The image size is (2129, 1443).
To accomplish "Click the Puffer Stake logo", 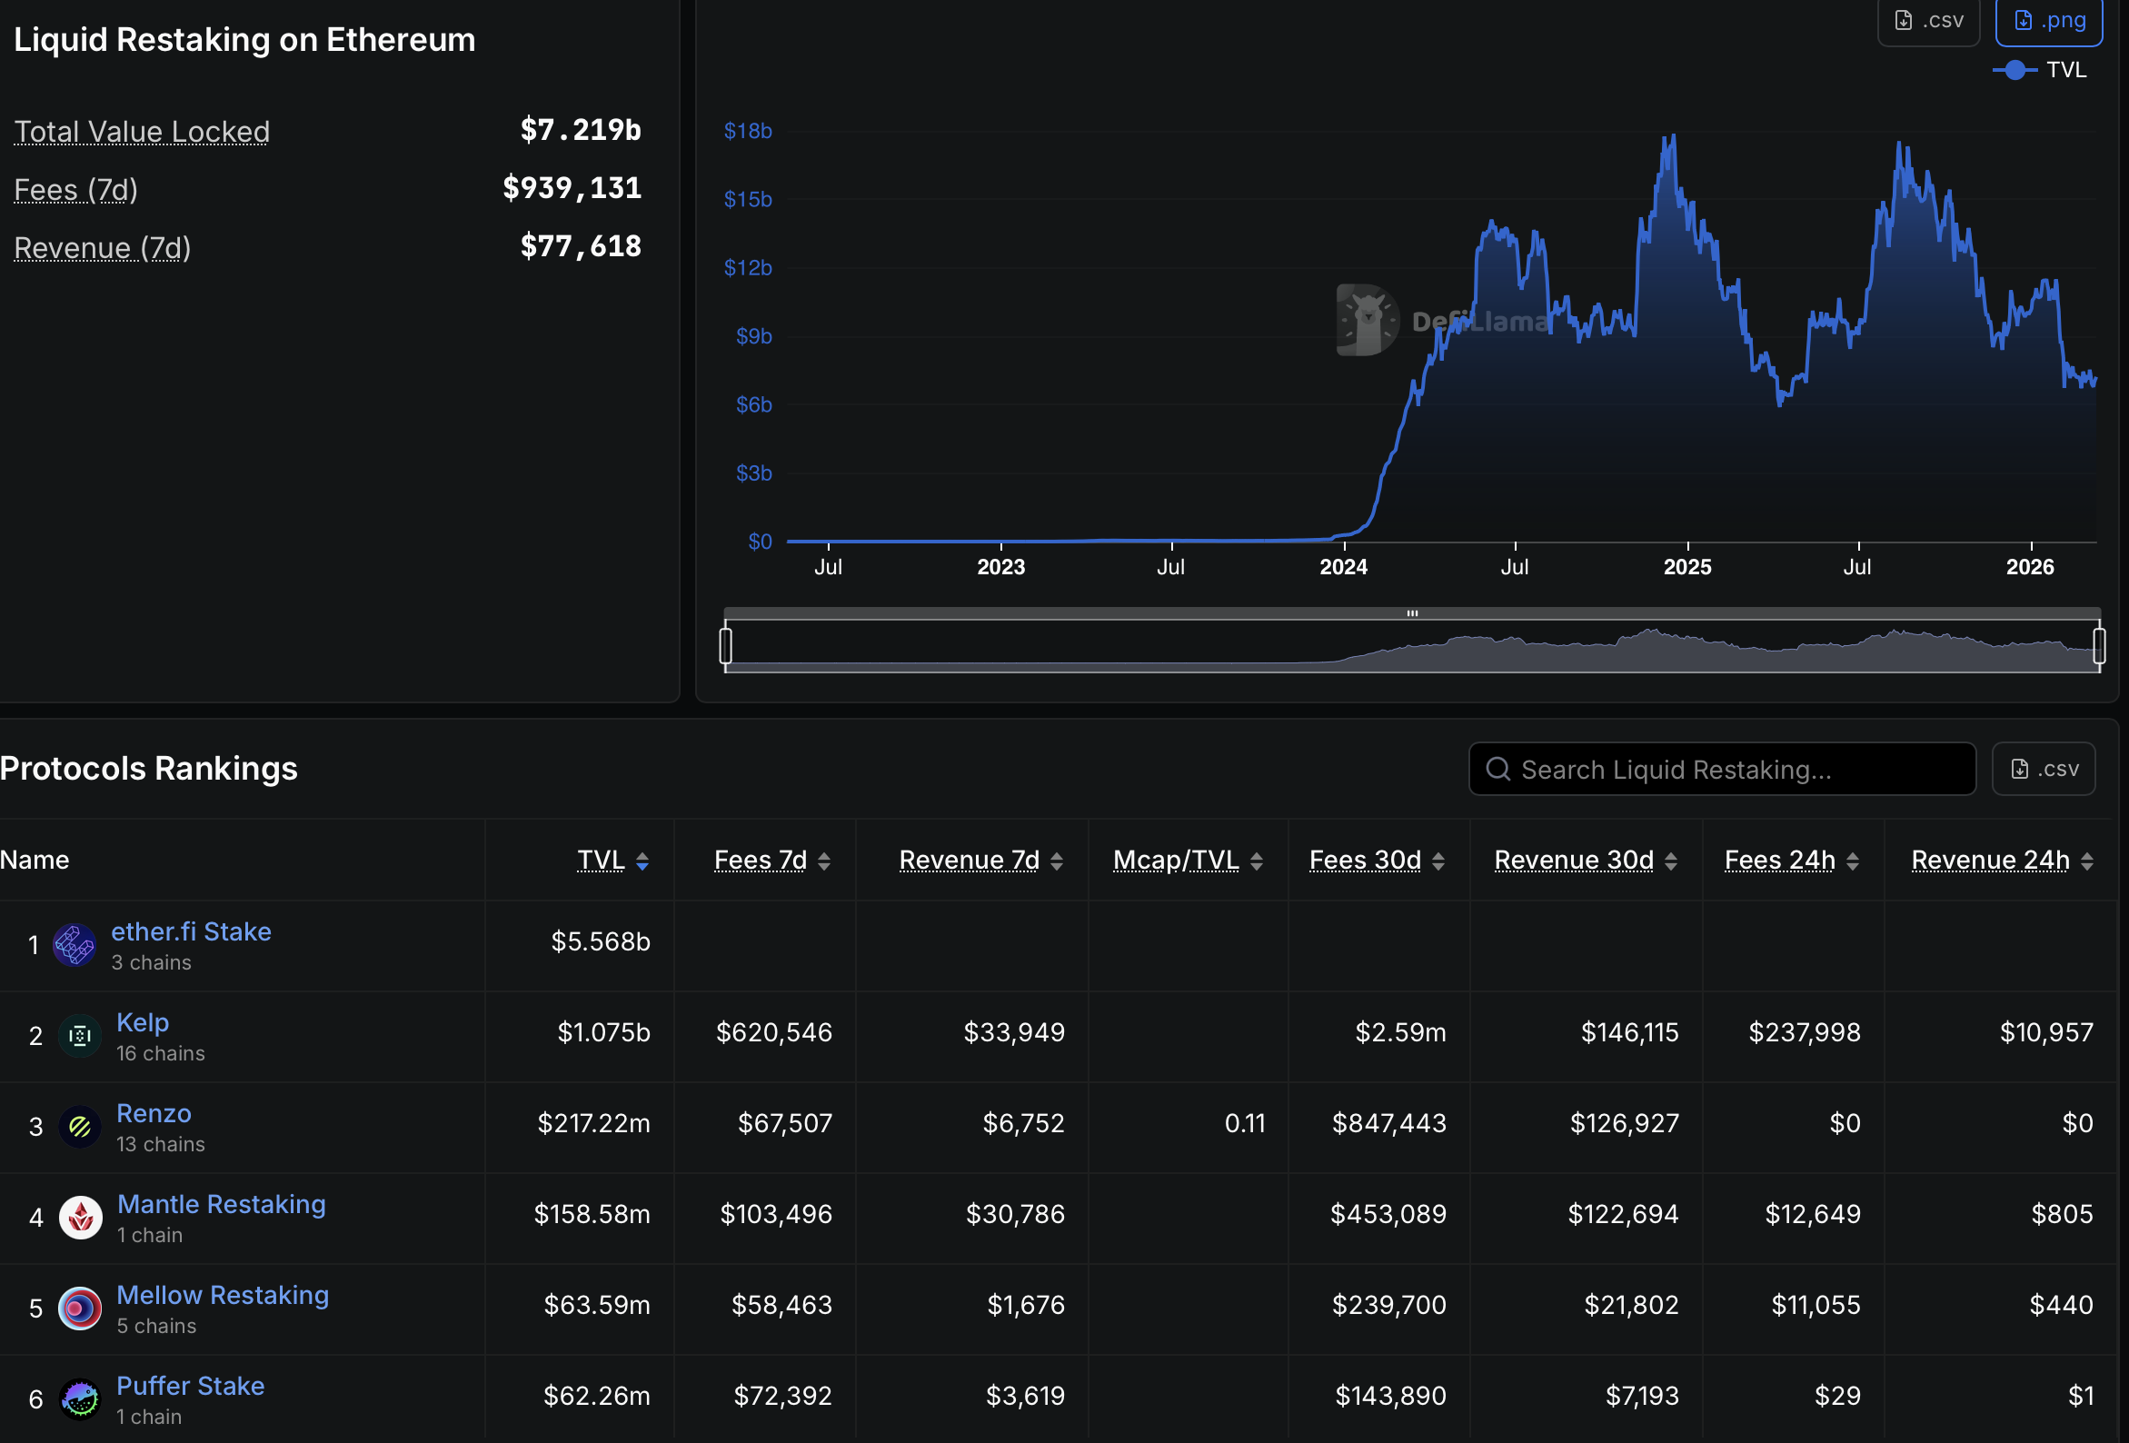I will click(x=80, y=1399).
